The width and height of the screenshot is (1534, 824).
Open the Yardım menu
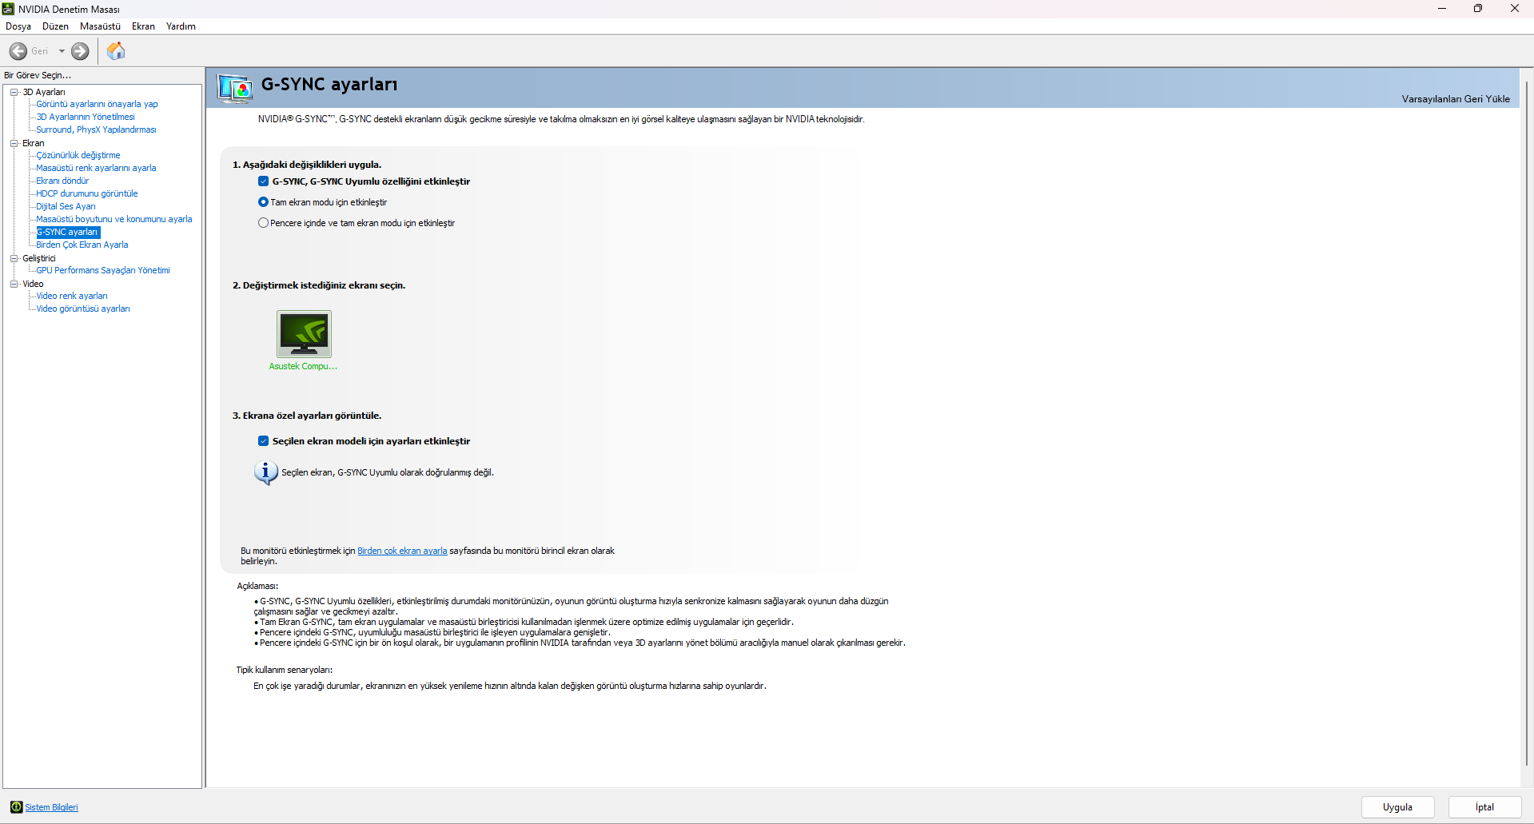click(181, 26)
